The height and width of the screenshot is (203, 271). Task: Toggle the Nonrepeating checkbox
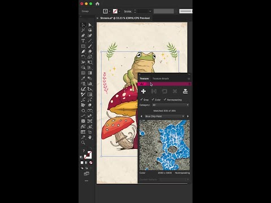click(165, 99)
